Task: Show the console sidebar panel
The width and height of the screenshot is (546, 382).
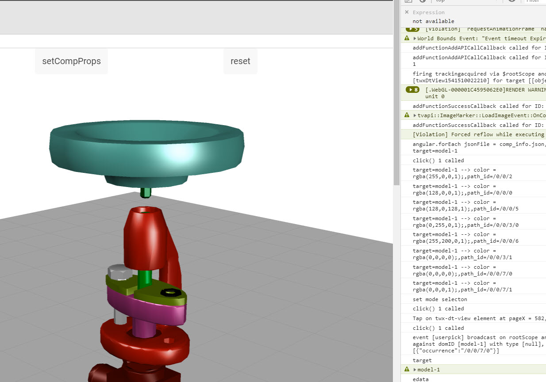Action: point(408,2)
